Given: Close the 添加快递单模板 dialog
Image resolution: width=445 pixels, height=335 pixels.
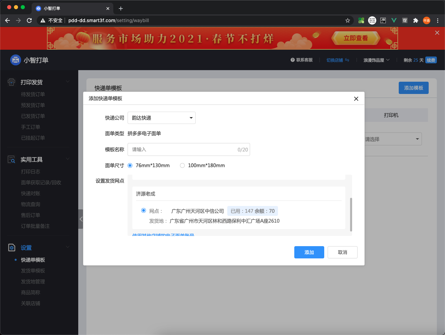Looking at the screenshot, I should tap(356, 99).
